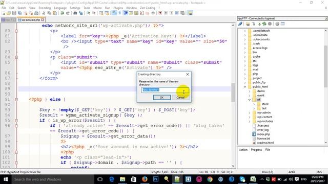
Task: Click the Redo arrow icon
Action: (x=68, y=13)
